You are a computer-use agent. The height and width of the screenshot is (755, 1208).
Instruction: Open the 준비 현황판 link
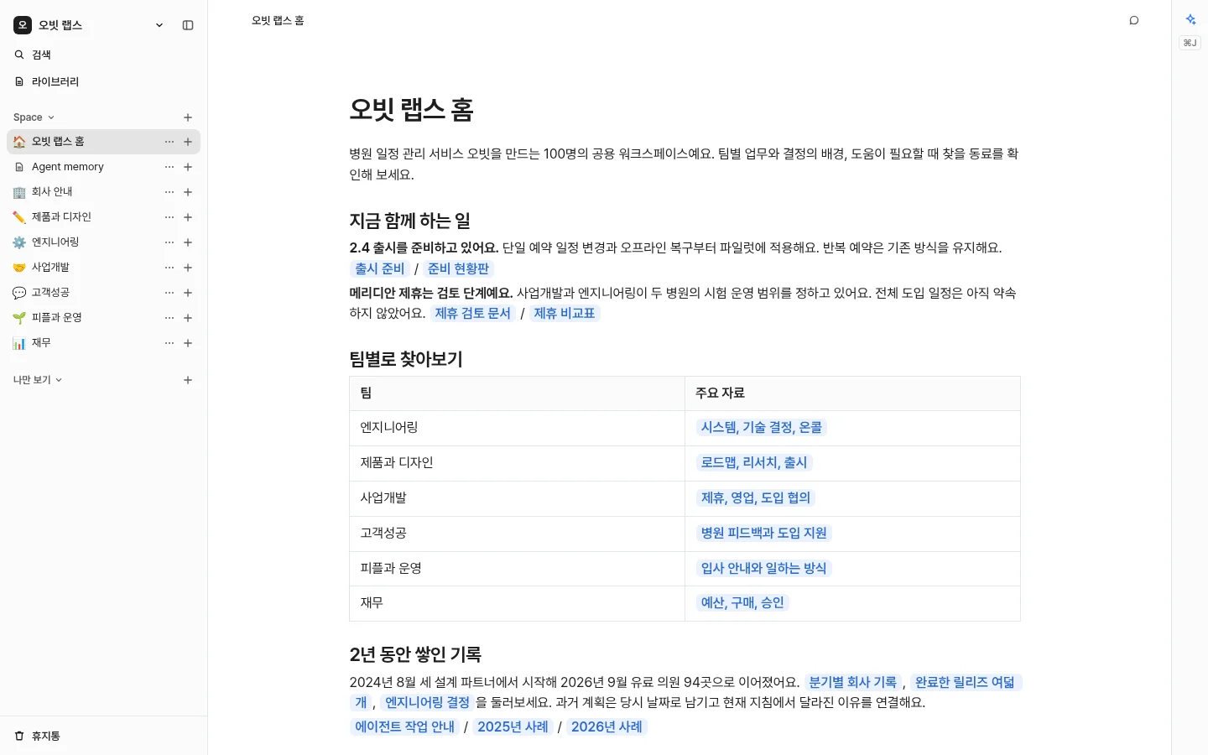[x=458, y=268]
